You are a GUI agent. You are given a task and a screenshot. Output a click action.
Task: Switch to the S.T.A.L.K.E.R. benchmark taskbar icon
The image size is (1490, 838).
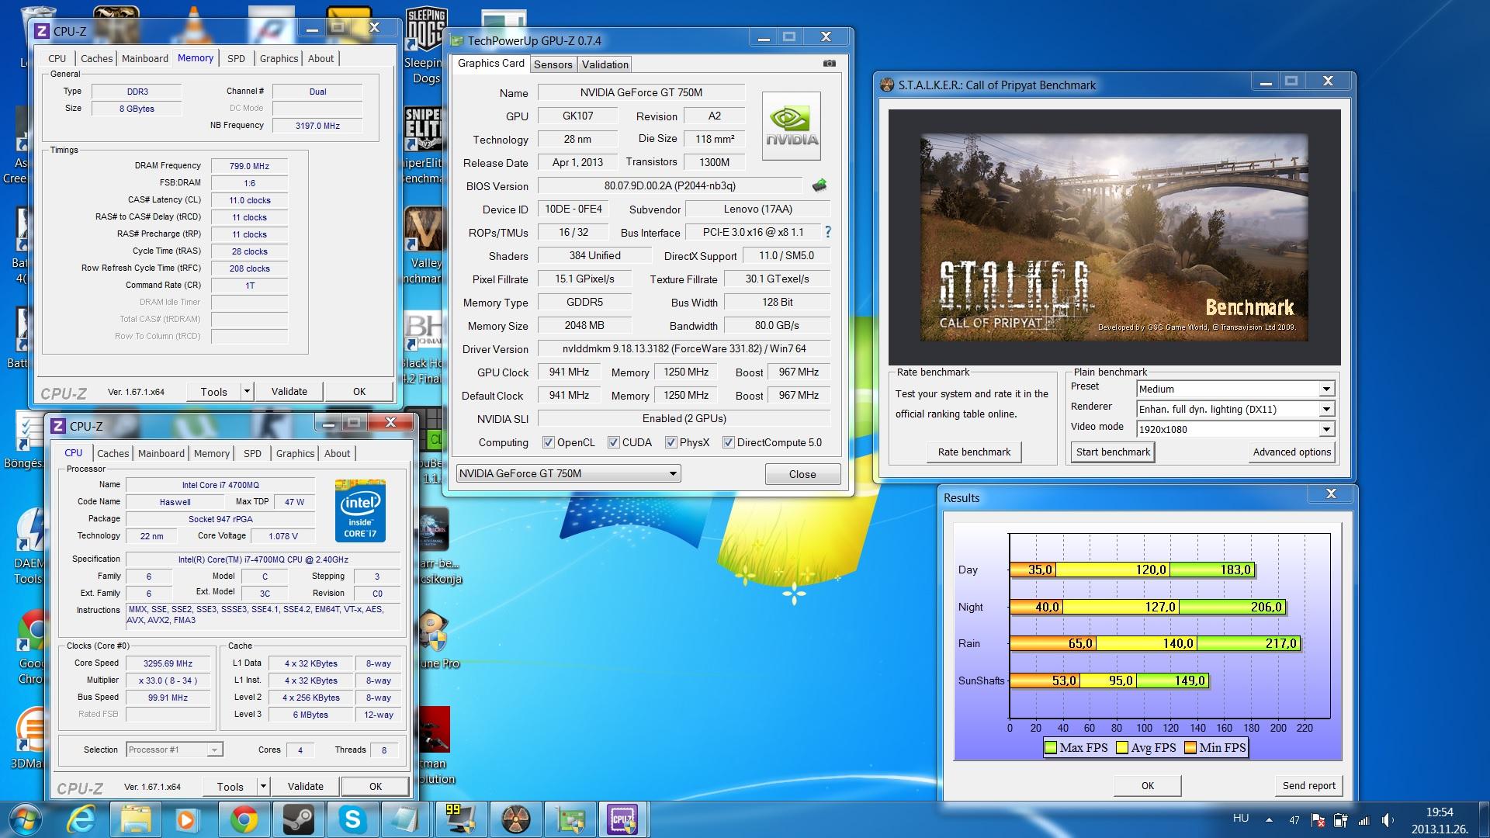coord(515,819)
